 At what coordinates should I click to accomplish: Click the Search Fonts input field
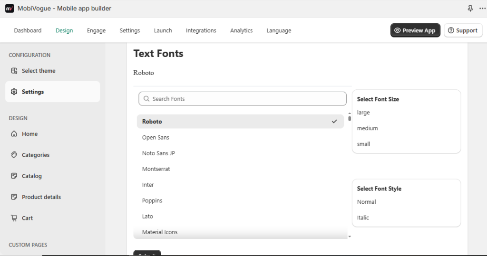[243, 99]
